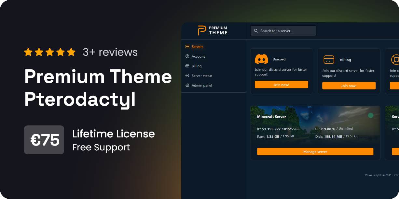Click the Billing card's credit card icon
Screen dimensions: 399x199
(x=329, y=60)
